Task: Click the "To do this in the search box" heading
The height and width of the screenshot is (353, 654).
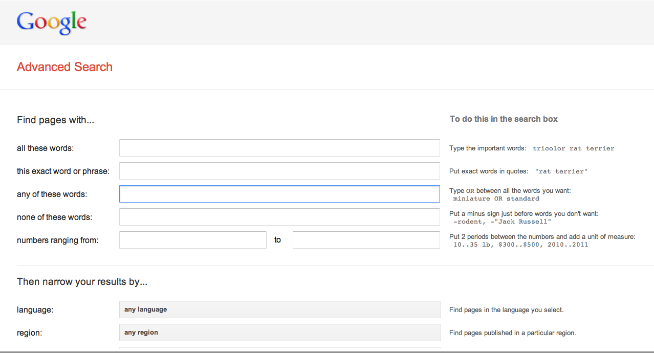Action: [504, 119]
